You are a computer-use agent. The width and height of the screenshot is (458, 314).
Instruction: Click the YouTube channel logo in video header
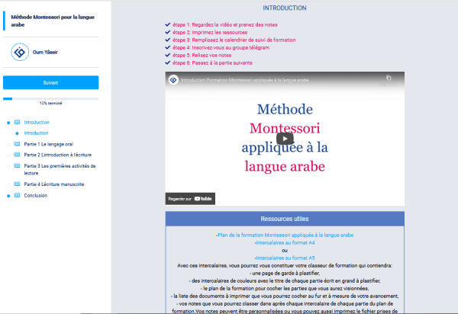(x=173, y=79)
